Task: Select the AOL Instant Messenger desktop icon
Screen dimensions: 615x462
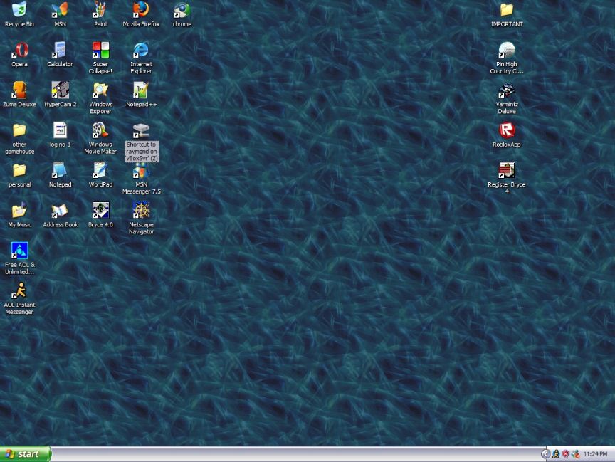Action: (19, 291)
